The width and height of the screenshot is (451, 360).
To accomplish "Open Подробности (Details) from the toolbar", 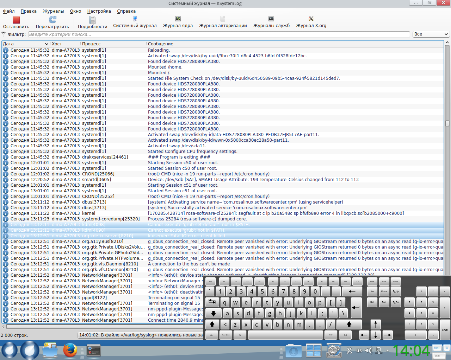I will coord(92,20).
